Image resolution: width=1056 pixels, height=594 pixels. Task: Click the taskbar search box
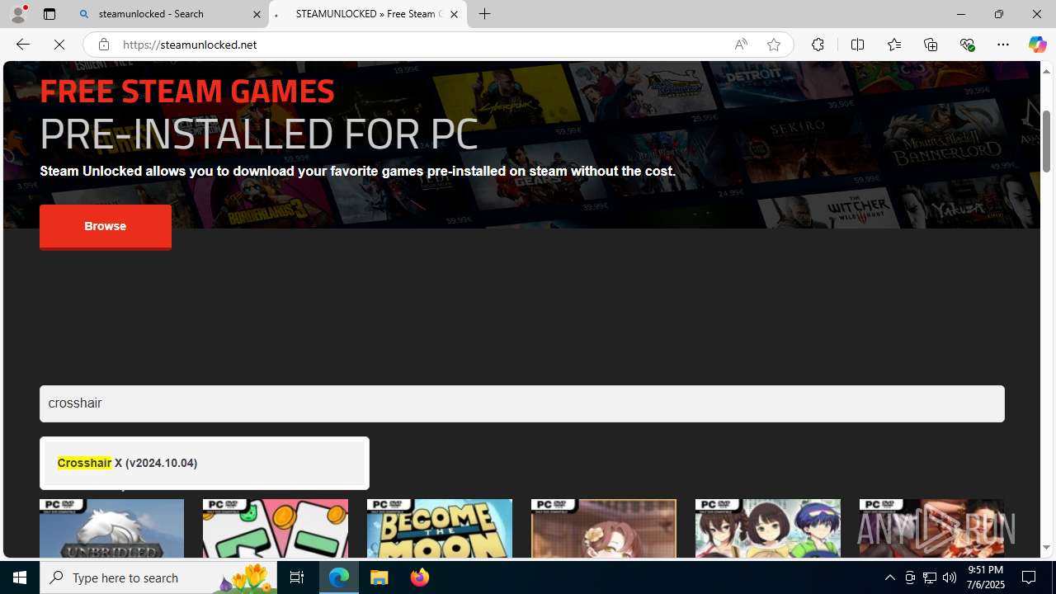point(158,577)
